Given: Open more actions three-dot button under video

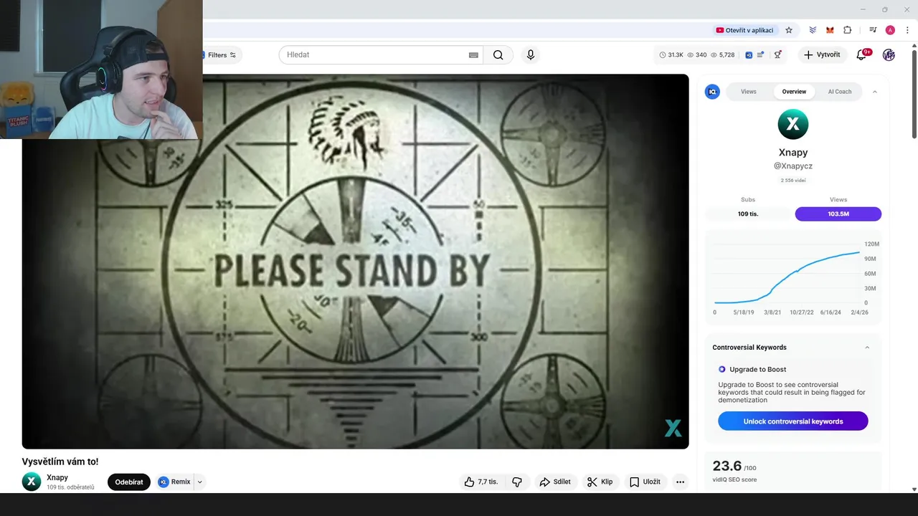Looking at the screenshot, I should coord(680,482).
